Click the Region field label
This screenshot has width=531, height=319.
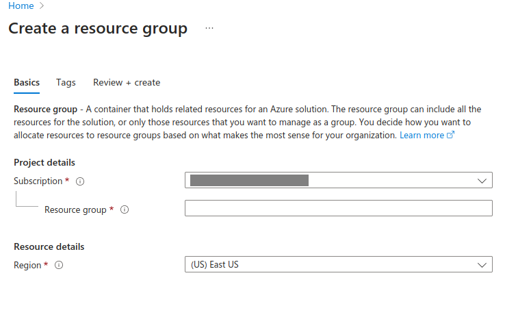point(27,265)
